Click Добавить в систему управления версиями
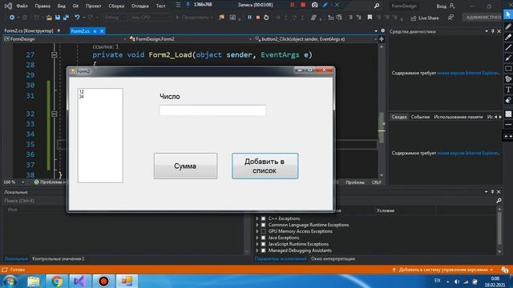 pyautogui.click(x=443, y=270)
